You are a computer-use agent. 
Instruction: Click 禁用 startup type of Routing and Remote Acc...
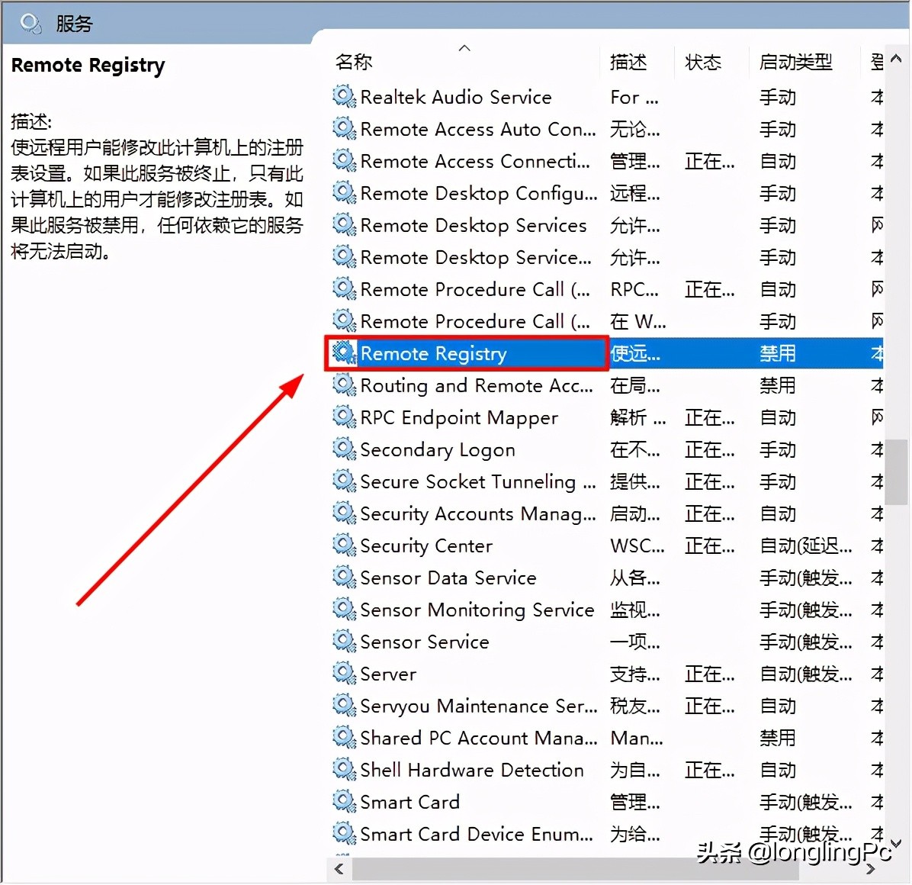pos(778,385)
